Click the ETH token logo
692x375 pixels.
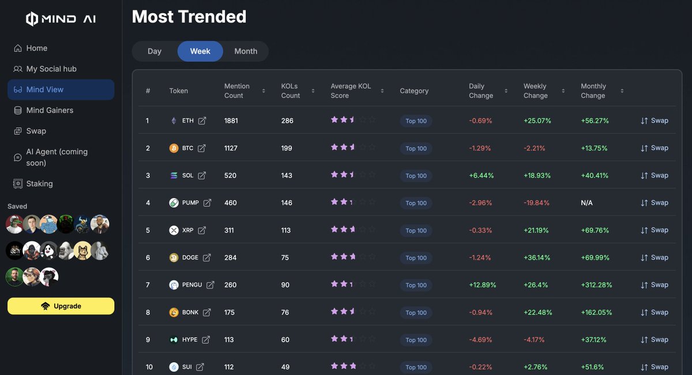(x=174, y=121)
